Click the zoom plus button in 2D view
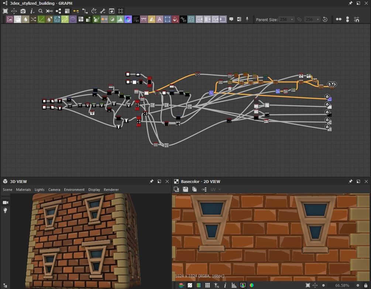The image size is (371, 289). [358, 285]
